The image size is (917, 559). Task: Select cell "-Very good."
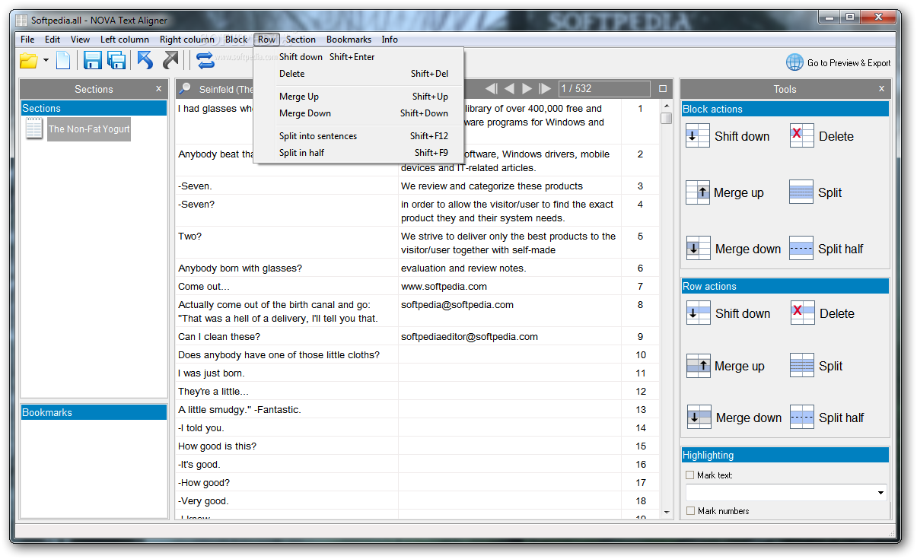(287, 501)
